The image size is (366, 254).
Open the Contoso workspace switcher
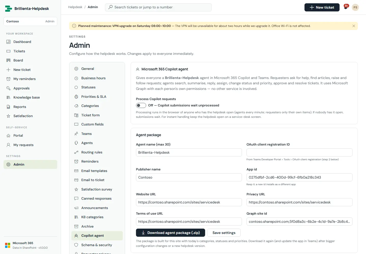coord(30,21)
